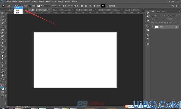Toggle smart object layer filter icon
Image resolution: width=181 pixels, height=109 pixels.
point(176,16)
